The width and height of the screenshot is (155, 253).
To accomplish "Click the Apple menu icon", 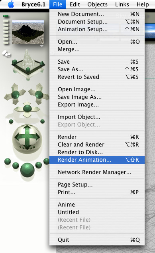I will click(x=11, y=4).
